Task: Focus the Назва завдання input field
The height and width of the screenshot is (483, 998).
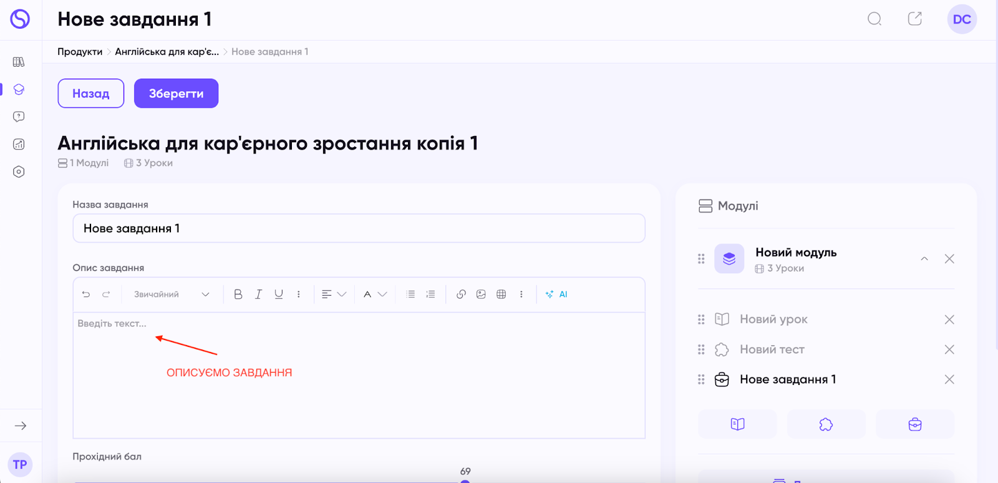Action: click(359, 228)
